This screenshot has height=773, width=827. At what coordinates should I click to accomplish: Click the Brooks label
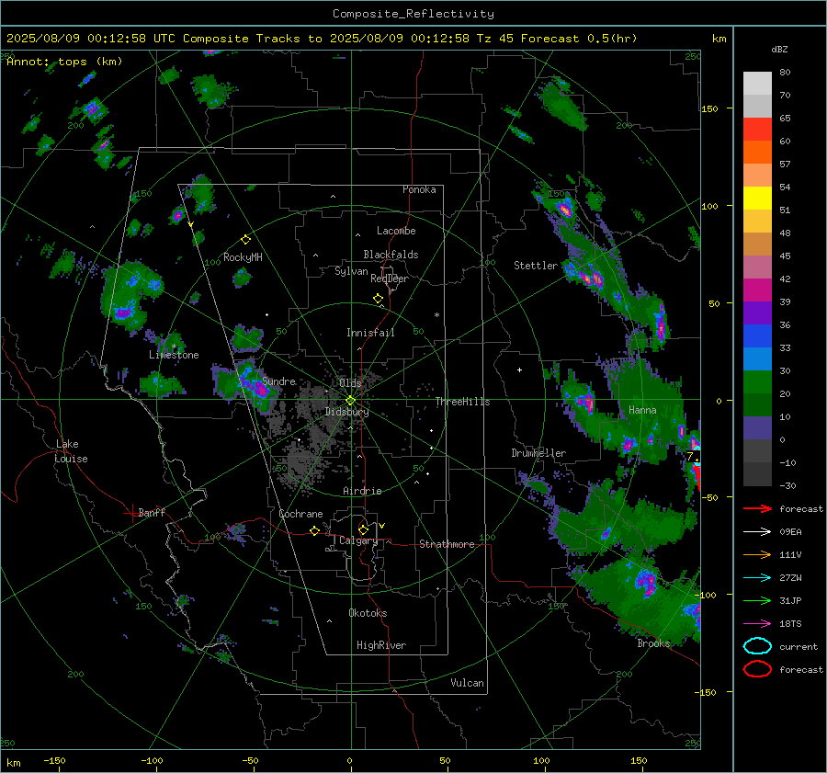click(653, 643)
